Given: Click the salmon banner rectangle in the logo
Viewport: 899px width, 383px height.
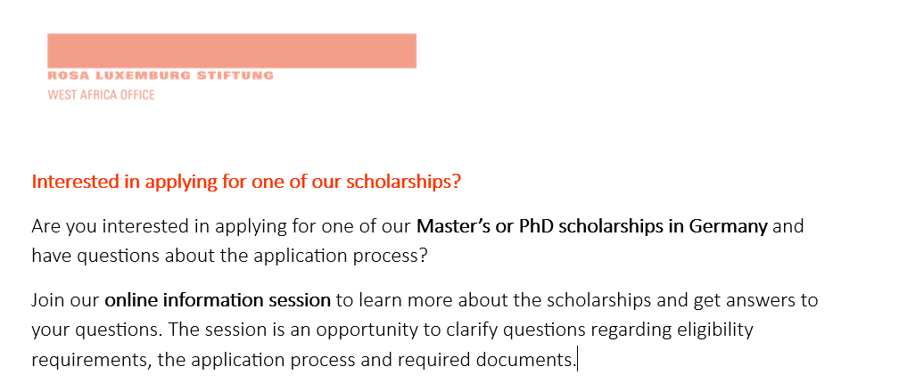Looking at the screenshot, I should (232, 51).
